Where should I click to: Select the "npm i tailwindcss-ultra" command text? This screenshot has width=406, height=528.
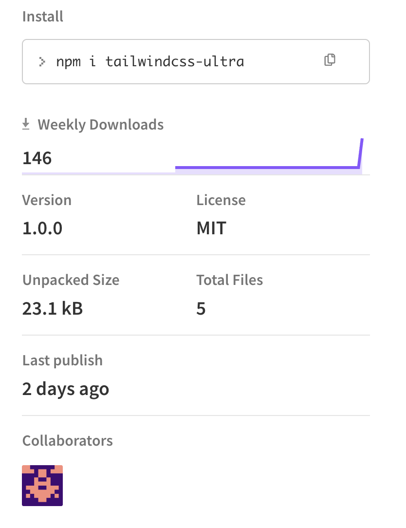[150, 62]
